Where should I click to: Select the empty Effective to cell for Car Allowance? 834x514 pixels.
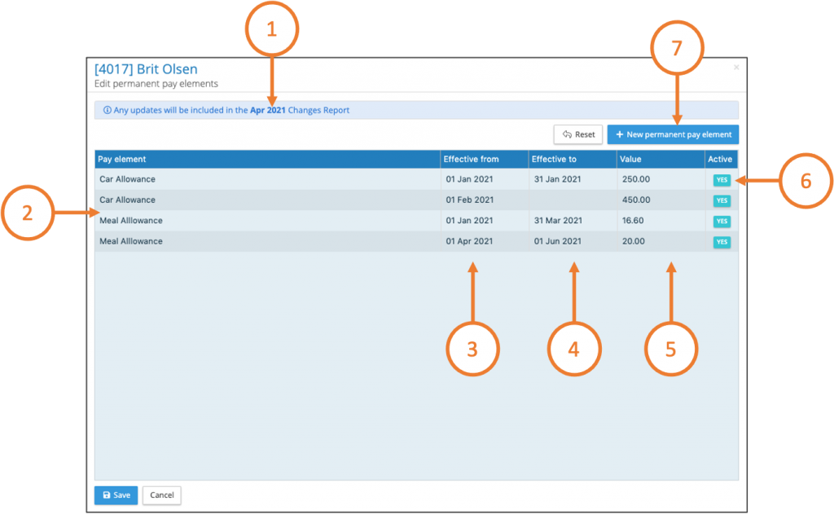[x=572, y=200]
